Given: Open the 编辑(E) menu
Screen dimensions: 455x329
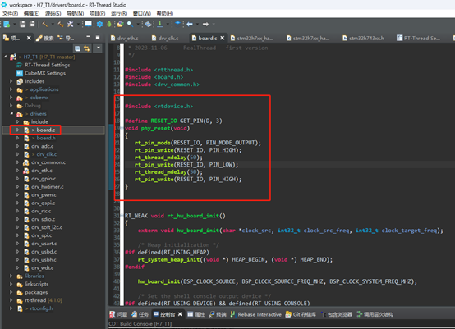Looking at the screenshot, I should point(31,14).
